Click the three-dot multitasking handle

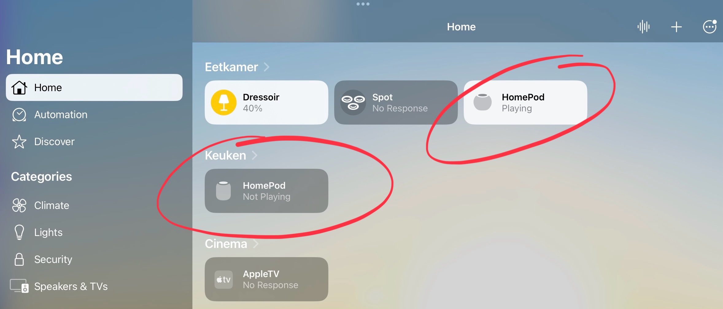tap(363, 4)
